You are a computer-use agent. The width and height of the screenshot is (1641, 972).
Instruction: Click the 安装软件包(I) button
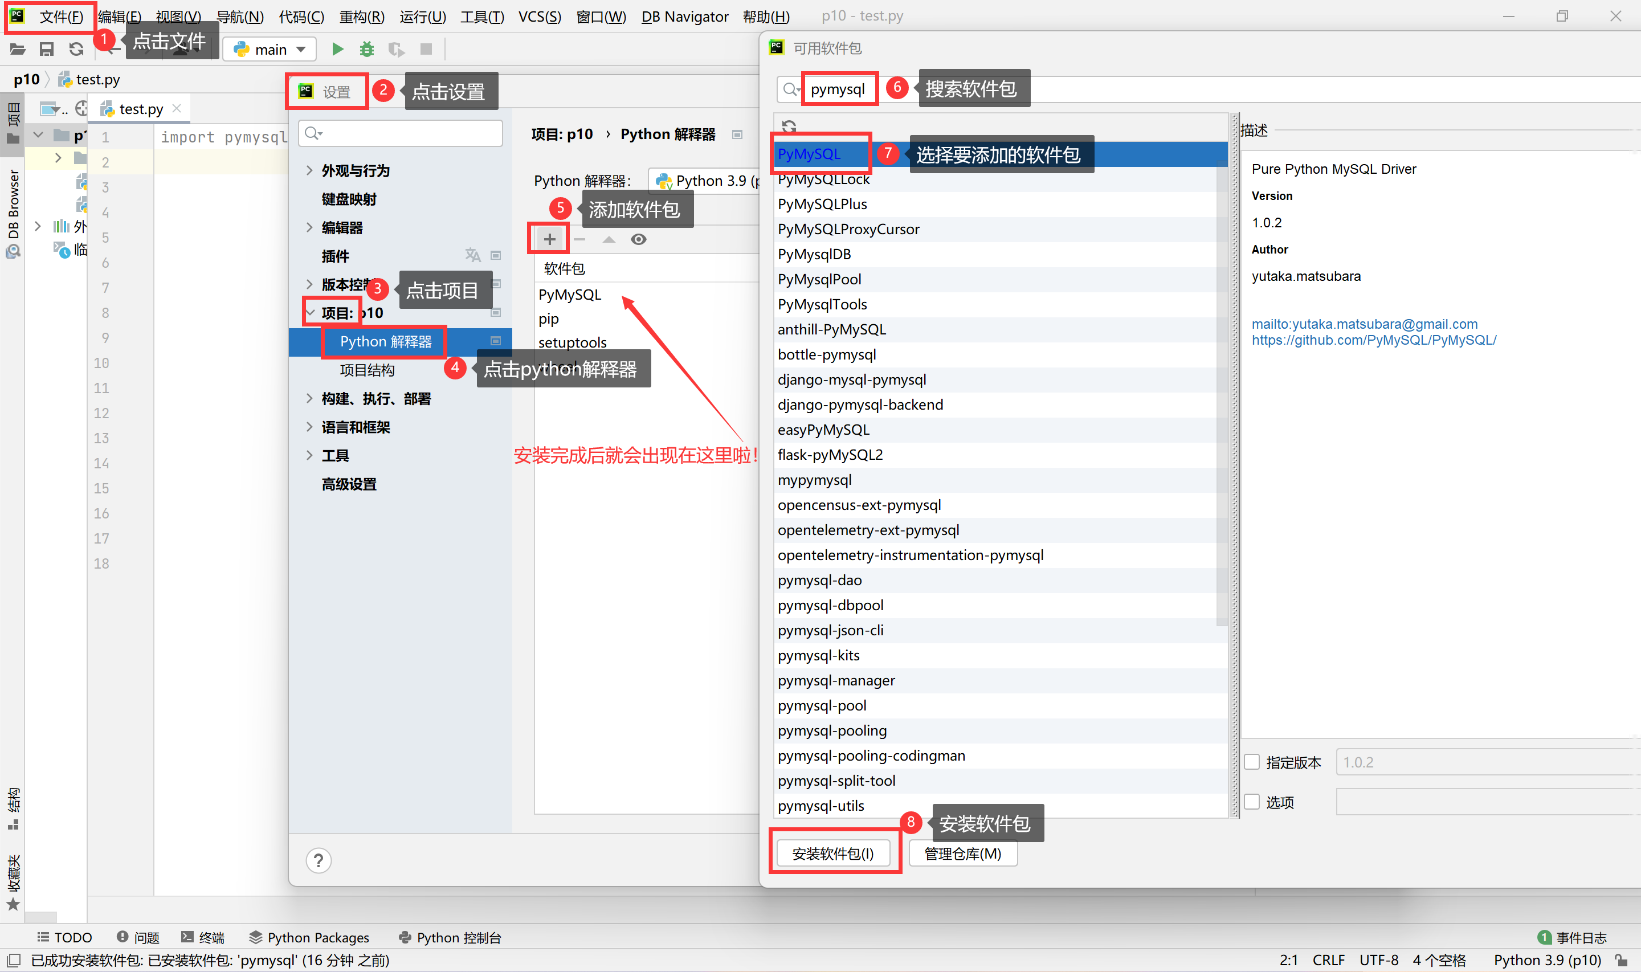coord(832,853)
